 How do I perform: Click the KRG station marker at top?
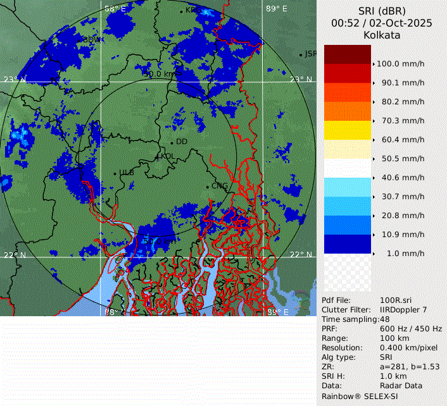[x=182, y=11]
